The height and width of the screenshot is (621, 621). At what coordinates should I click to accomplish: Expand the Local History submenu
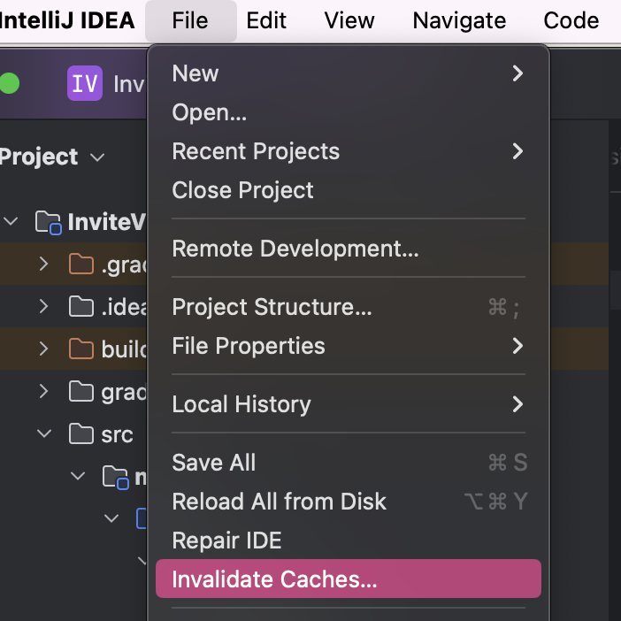tap(241, 404)
